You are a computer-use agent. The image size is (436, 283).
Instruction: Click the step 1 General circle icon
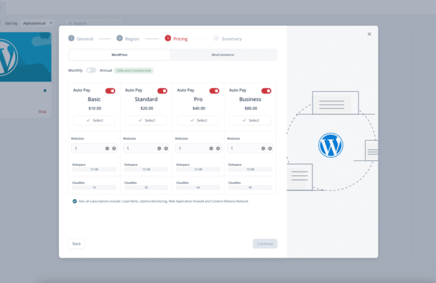point(71,38)
